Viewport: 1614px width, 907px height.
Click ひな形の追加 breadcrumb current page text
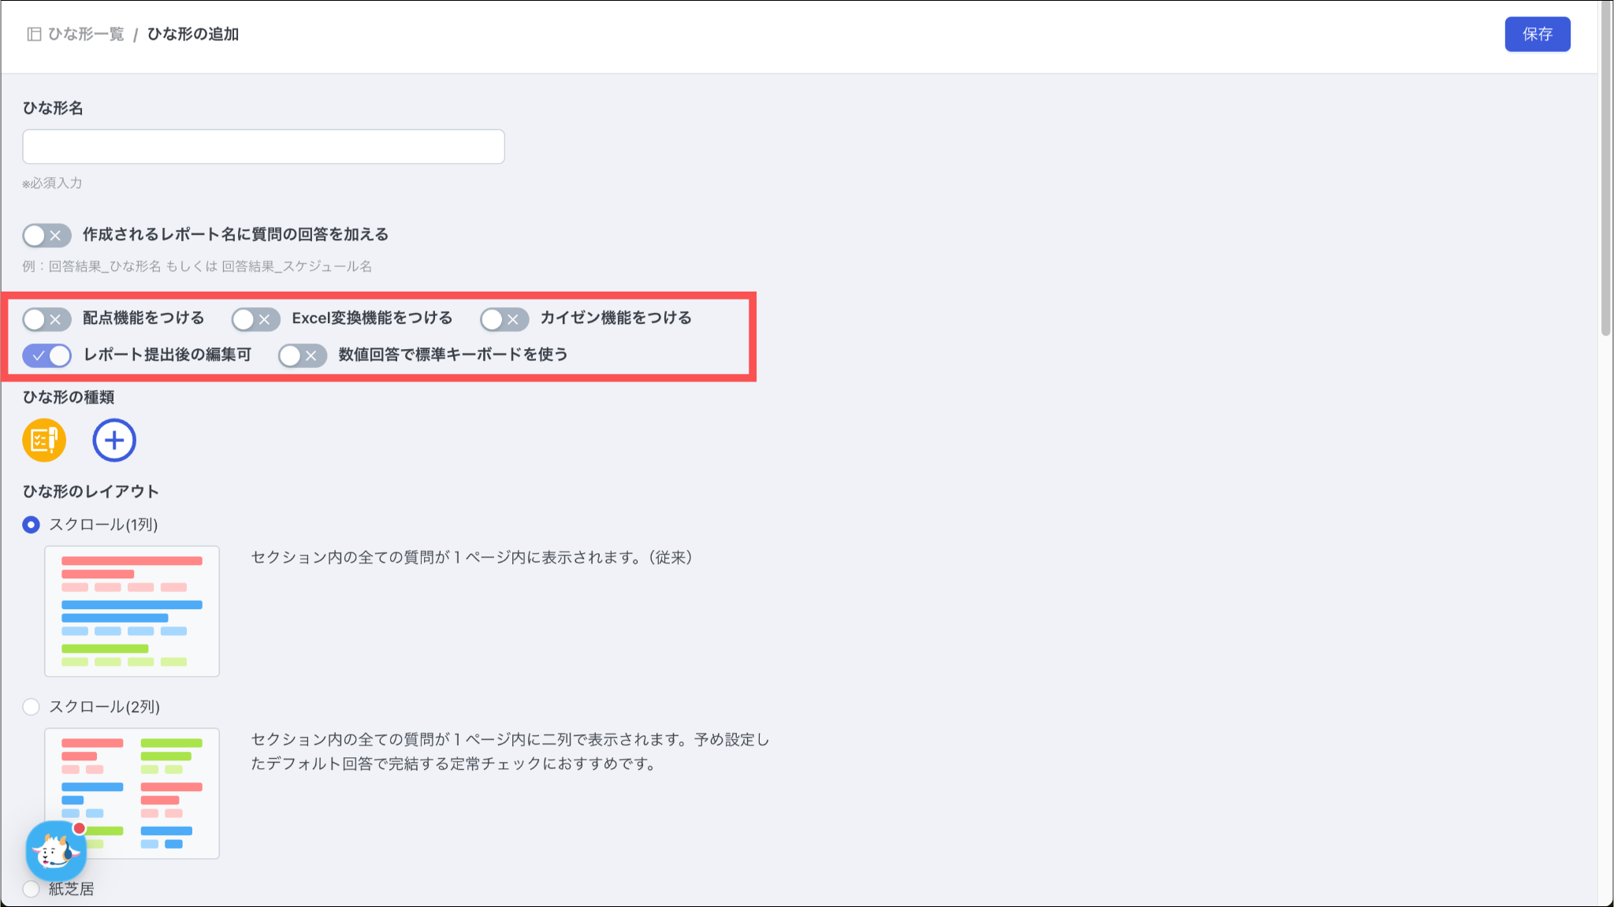click(x=193, y=34)
